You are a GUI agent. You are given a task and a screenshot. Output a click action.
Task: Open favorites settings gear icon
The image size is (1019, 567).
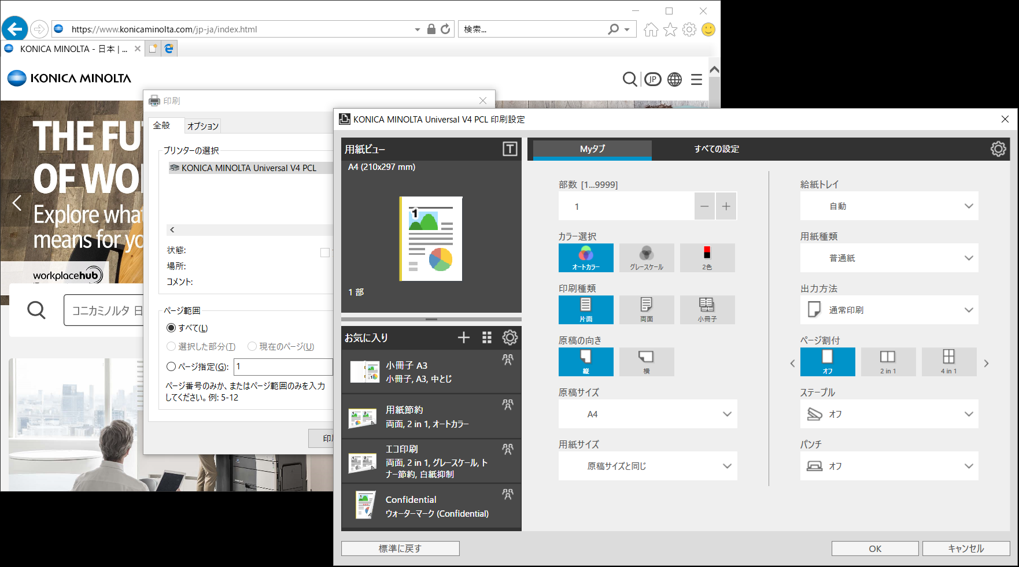click(510, 338)
